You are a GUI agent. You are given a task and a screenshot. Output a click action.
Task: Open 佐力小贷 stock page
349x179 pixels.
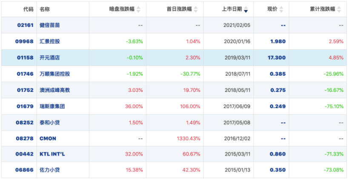[50, 170]
